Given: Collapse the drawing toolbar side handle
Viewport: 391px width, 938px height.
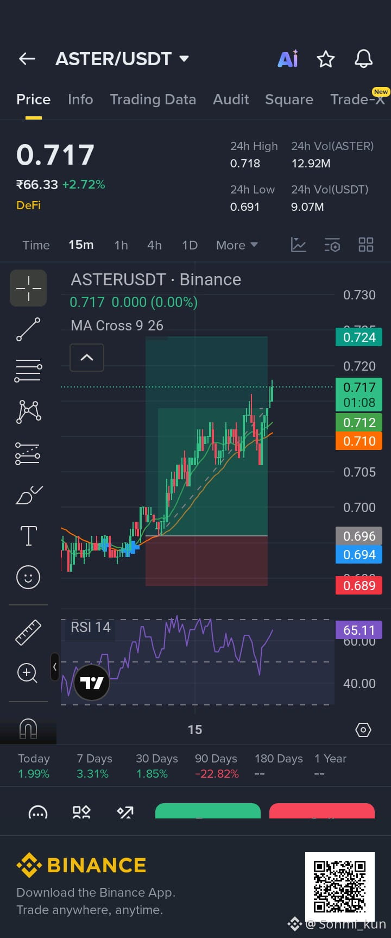Looking at the screenshot, I should click(x=55, y=667).
